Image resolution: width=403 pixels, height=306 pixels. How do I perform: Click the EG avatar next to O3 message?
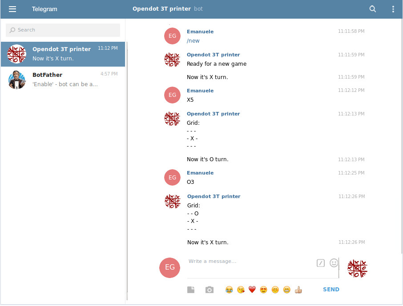click(x=172, y=177)
